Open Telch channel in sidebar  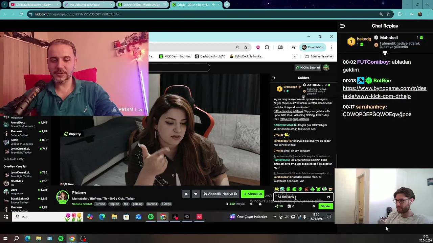point(25,142)
